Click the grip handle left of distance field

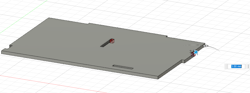pos(226,66)
